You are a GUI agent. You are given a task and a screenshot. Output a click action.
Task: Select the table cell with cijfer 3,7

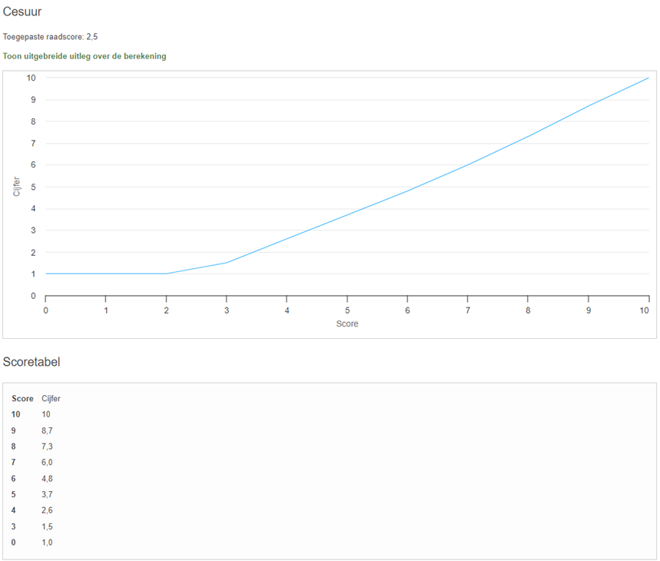click(47, 494)
